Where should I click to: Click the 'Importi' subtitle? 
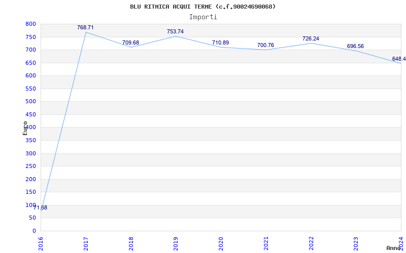point(203,17)
